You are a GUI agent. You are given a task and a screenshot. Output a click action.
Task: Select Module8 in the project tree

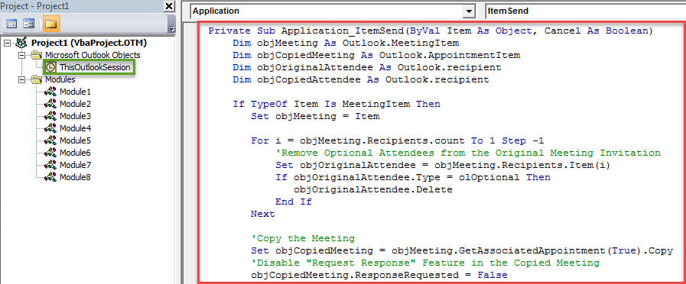tap(75, 177)
